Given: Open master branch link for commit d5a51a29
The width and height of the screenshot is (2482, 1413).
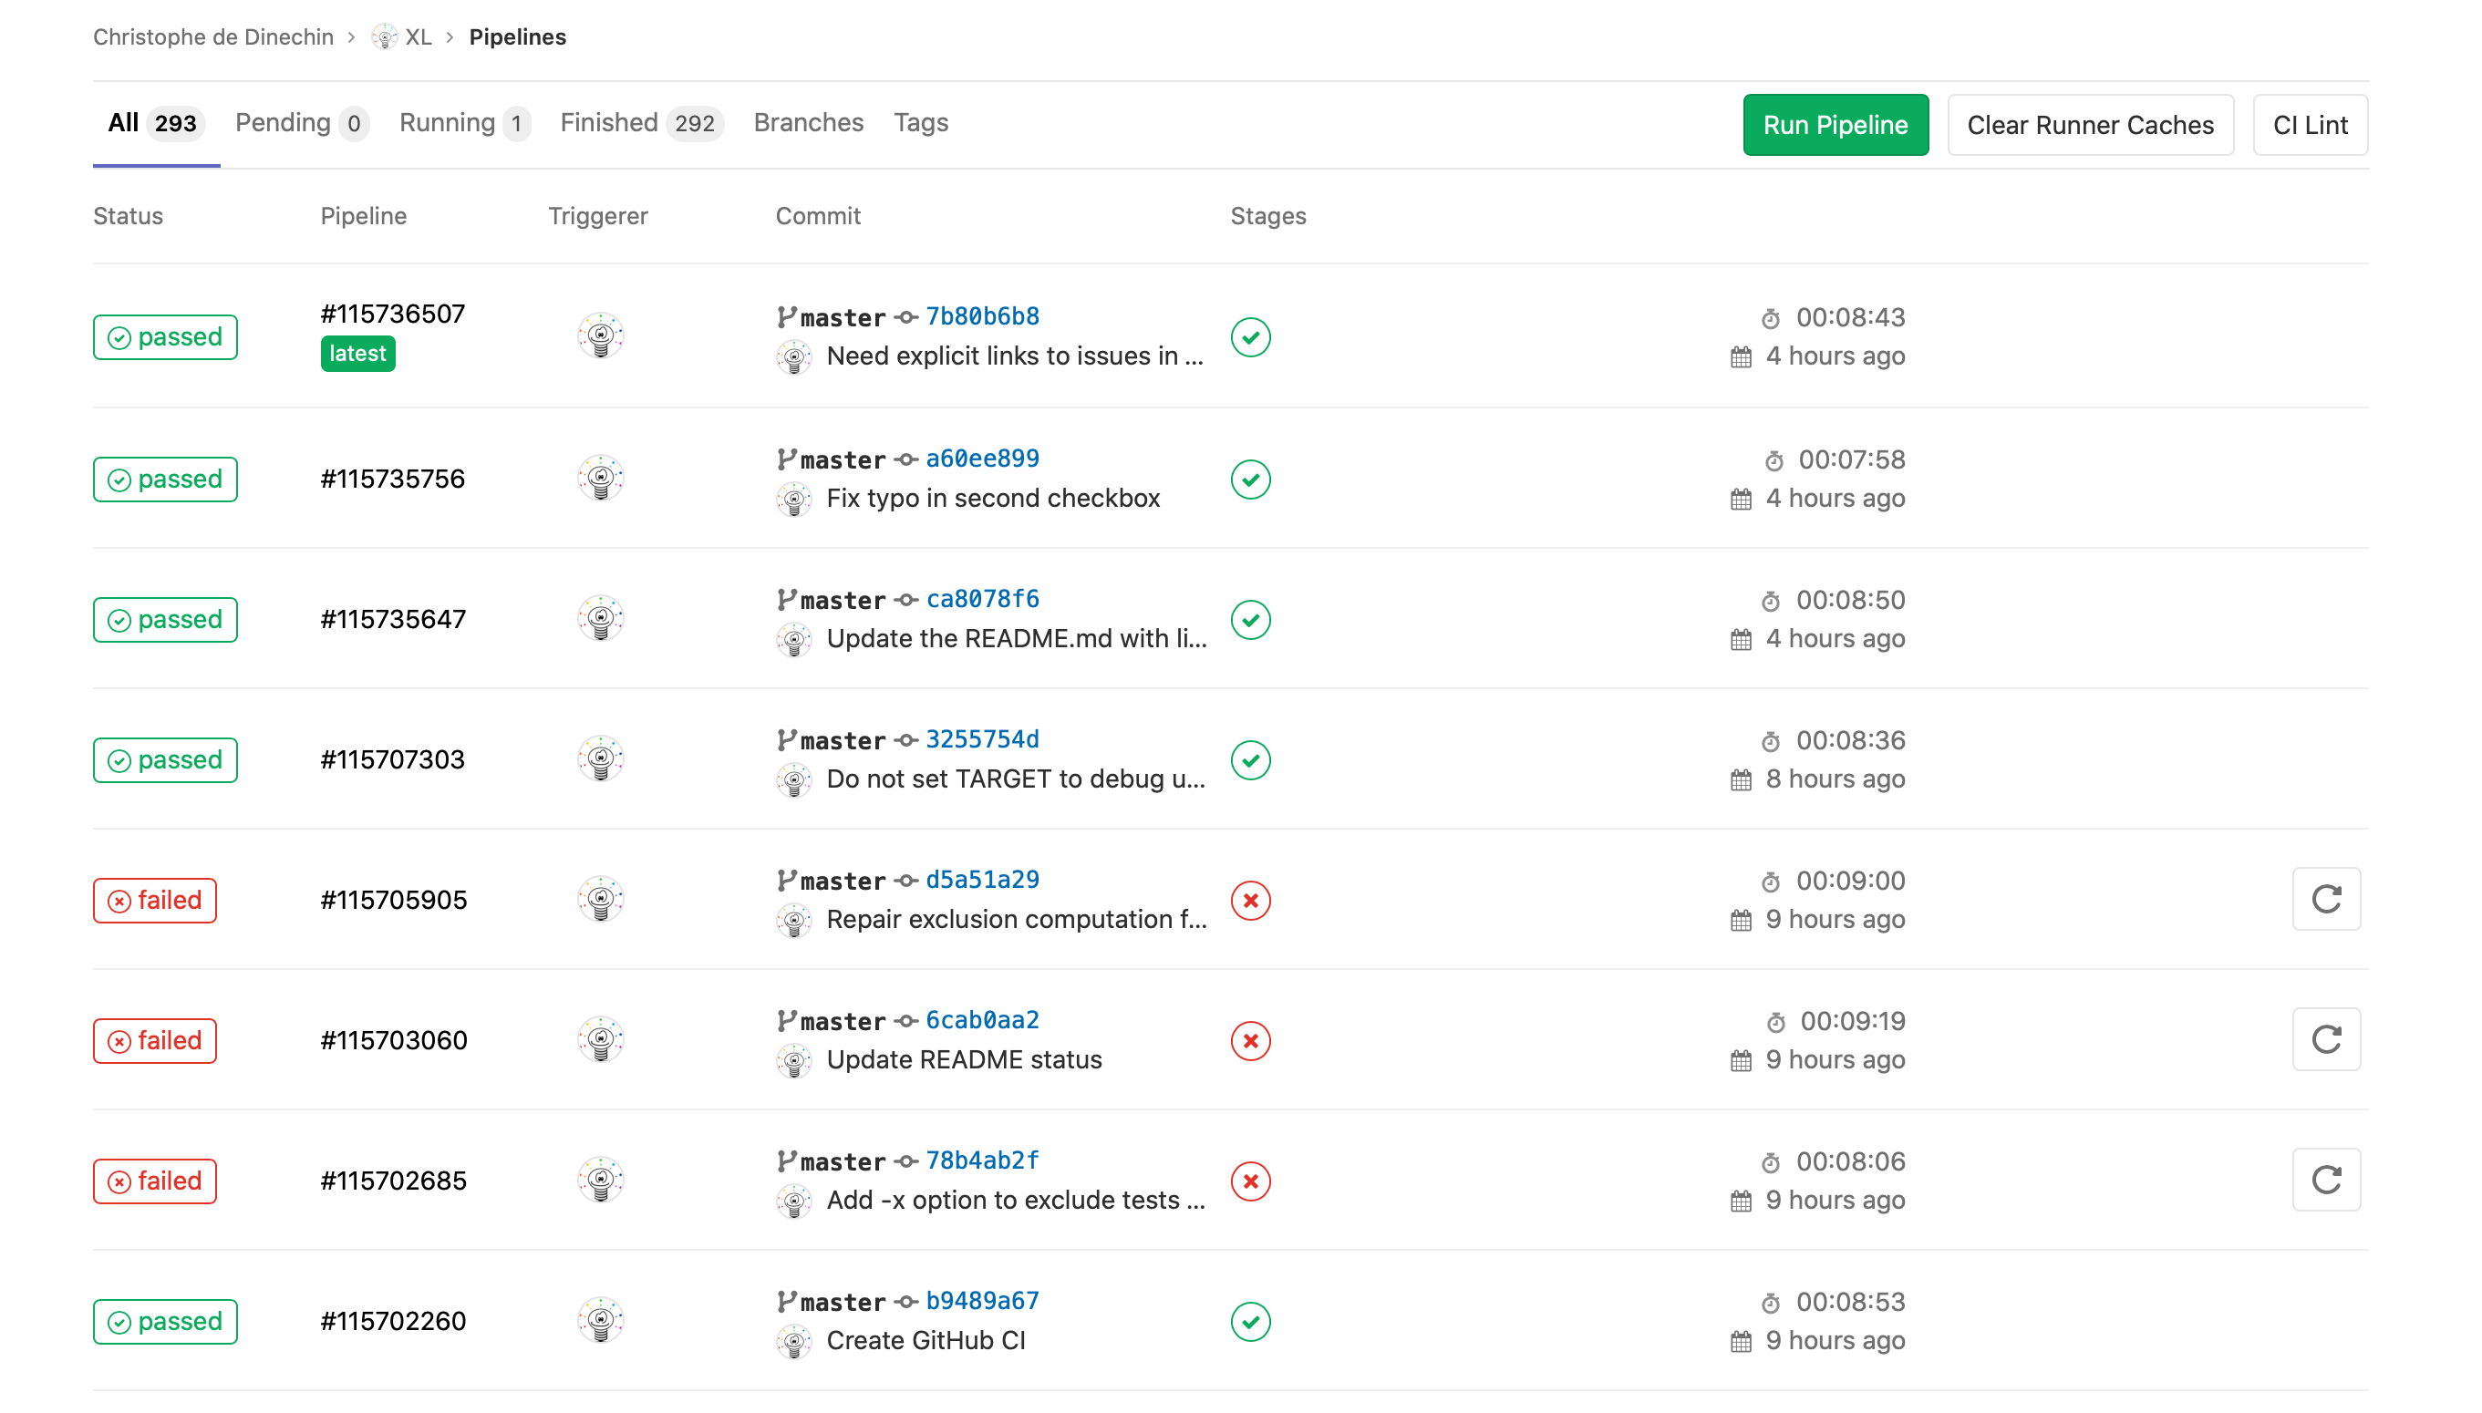Looking at the screenshot, I should (843, 882).
